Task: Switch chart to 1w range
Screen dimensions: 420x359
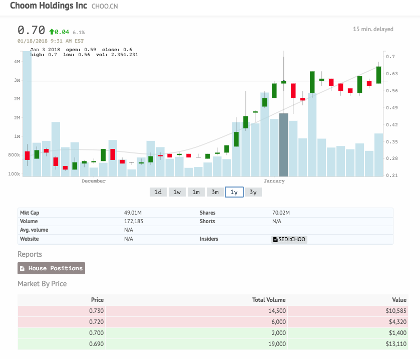Action: click(x=177, y=192)
